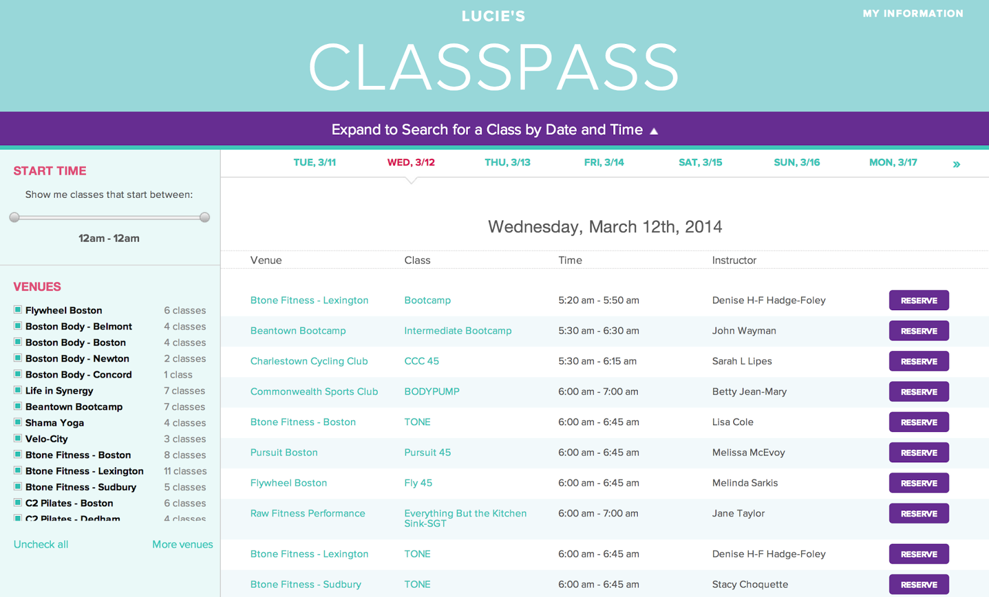Show more venues in the sidebar
Screen dimensions: 989x597
182,544
